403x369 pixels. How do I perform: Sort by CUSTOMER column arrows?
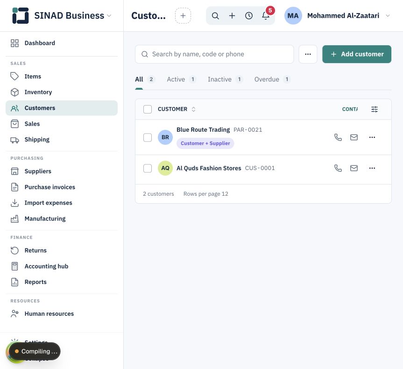tap(193, 109)
